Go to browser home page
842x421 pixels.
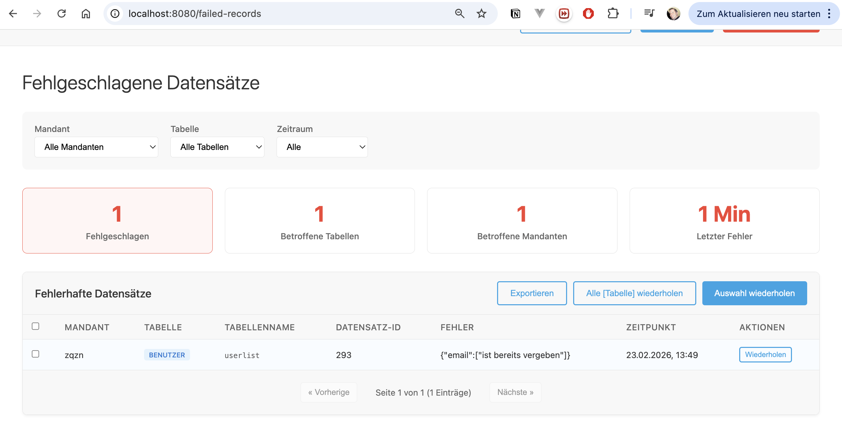[x=86, y=14]
